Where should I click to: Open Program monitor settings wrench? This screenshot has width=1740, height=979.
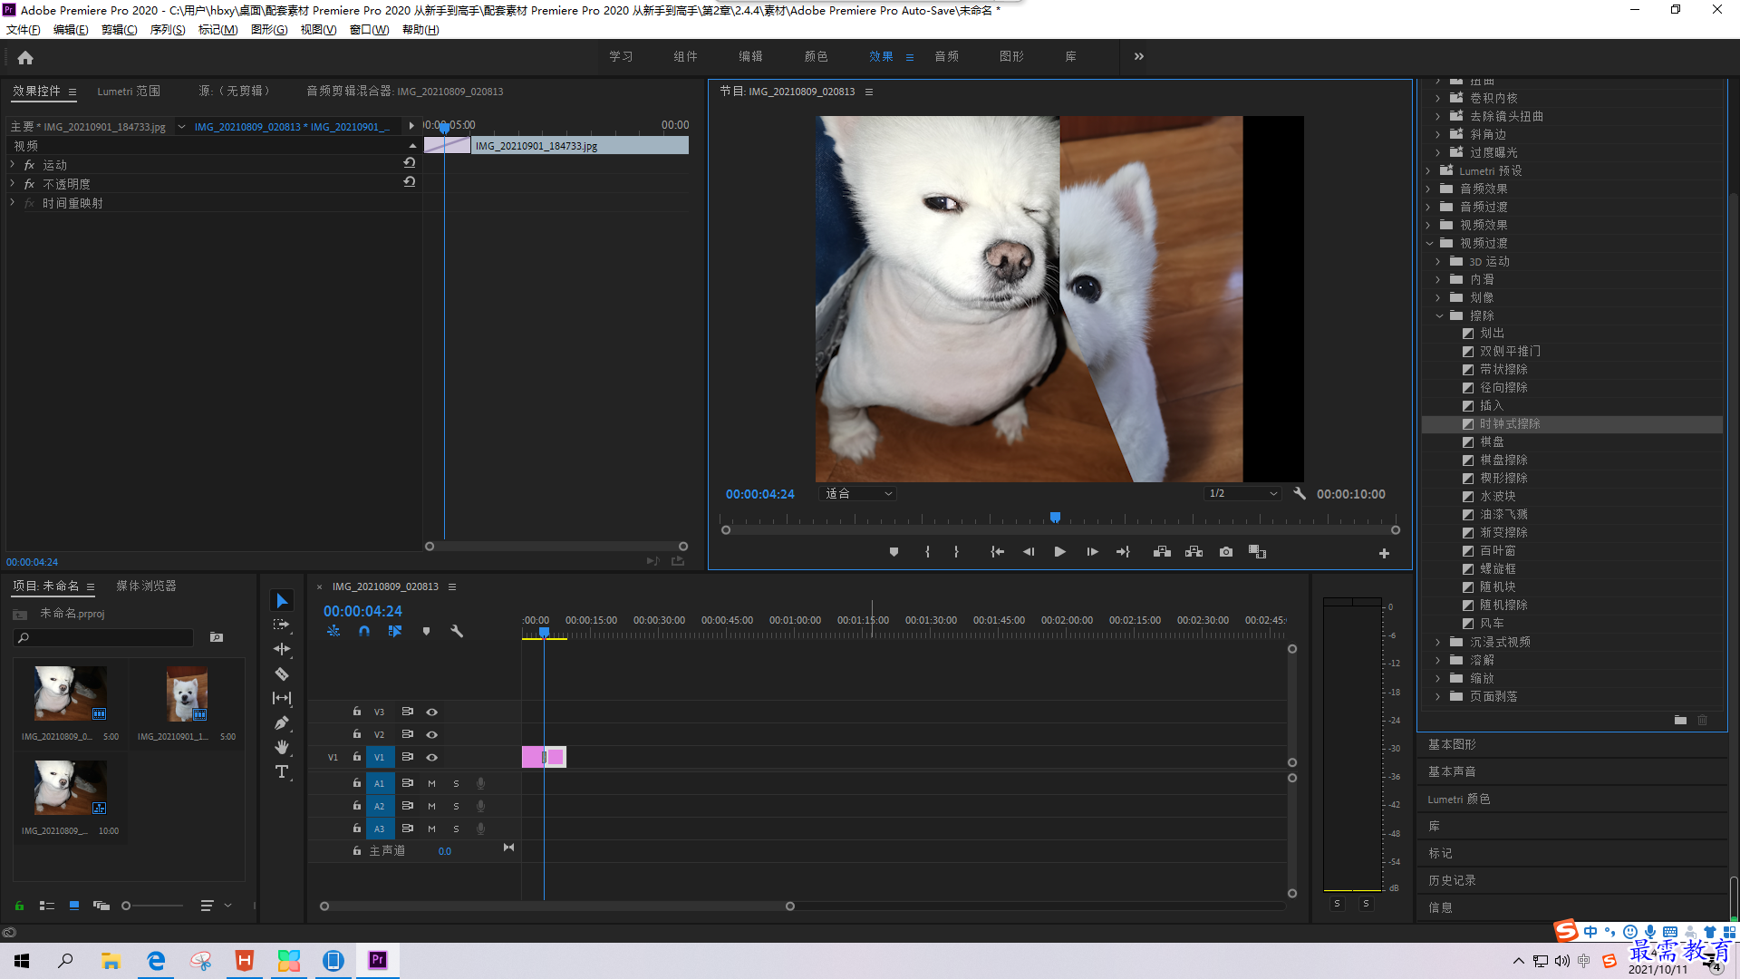click(1300, 494)
